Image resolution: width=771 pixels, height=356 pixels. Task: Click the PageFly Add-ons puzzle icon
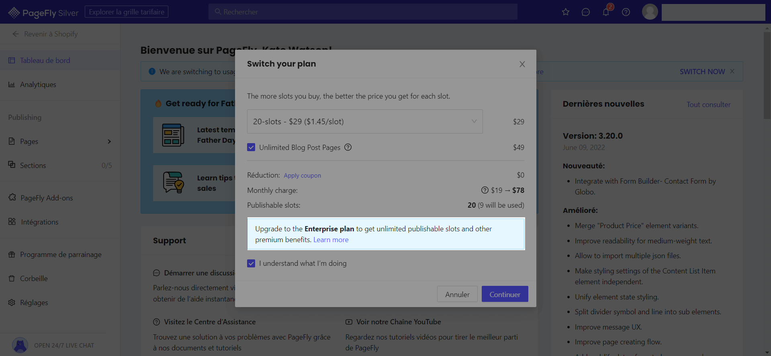tap(12, 197)
